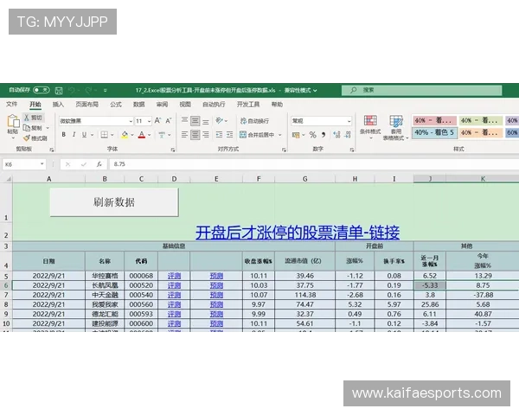Viewport: 519px width, 415px height.
Task: Open 评测 link for 华控赛格
Action: (174, 276)
